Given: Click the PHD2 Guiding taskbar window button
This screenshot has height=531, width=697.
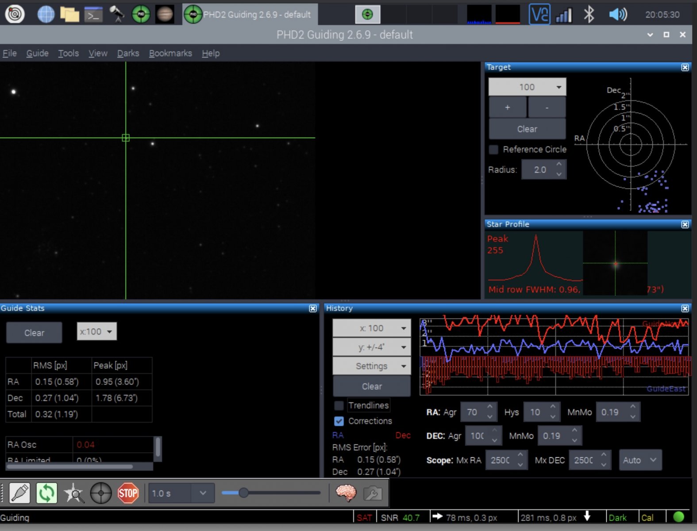Looking at the screenshot, I should click(250, 14).
